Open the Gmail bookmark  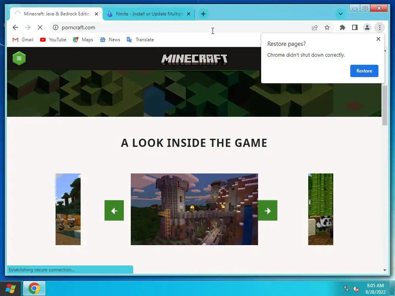coord(23,40)
